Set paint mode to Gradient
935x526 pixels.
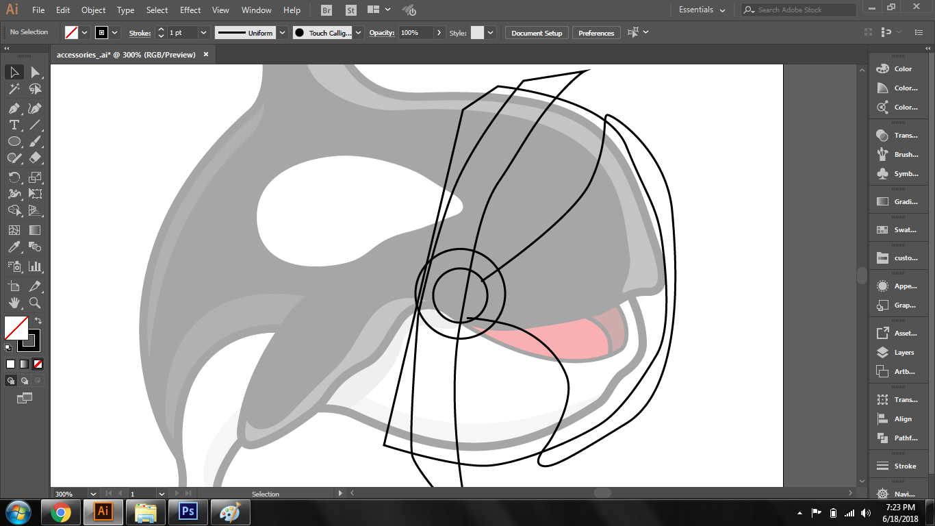point(24,364)
